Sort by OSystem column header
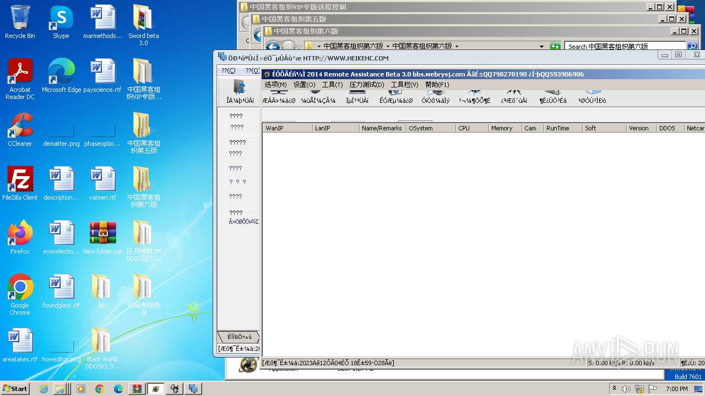Viewport: 705px width, 396px height. (431, 128)
